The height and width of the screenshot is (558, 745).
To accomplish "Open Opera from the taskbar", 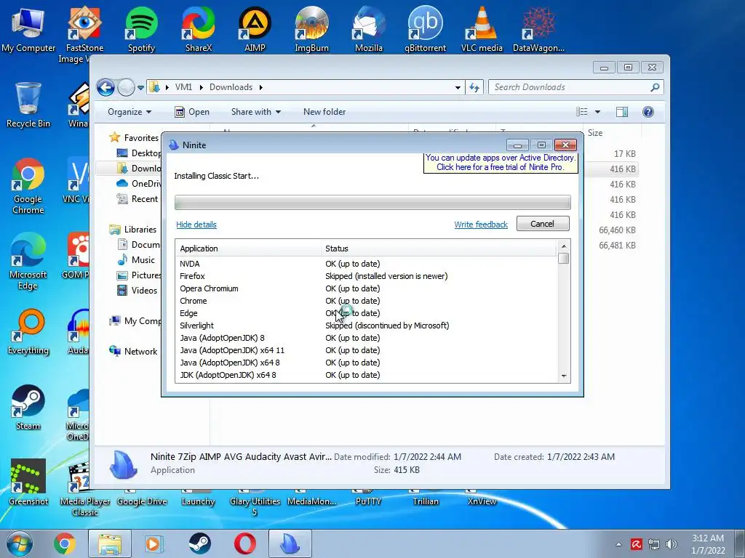I will 244,543.
